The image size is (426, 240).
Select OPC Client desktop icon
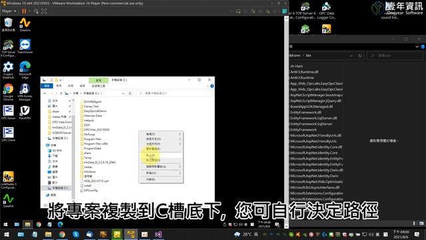click(8, 135)
